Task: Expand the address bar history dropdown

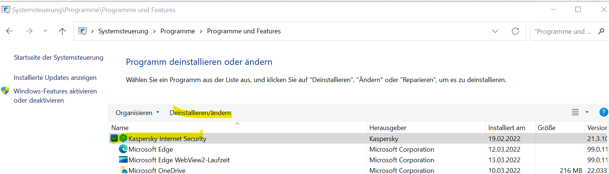Action: point(495,31)
